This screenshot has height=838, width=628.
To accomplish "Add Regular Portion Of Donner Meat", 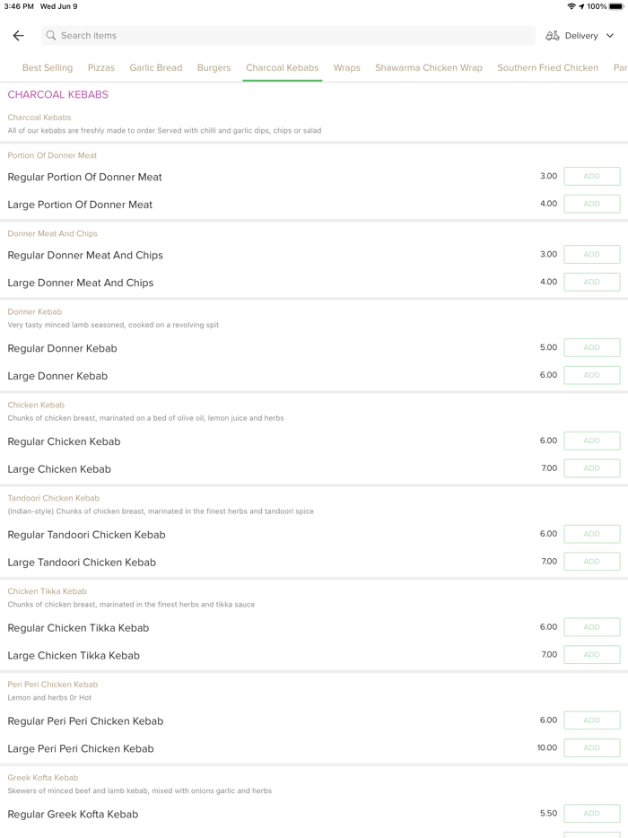I will pos(591,177).
